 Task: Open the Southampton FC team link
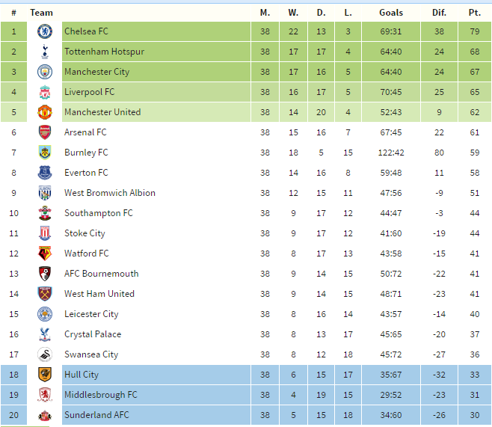coord(98,213)
